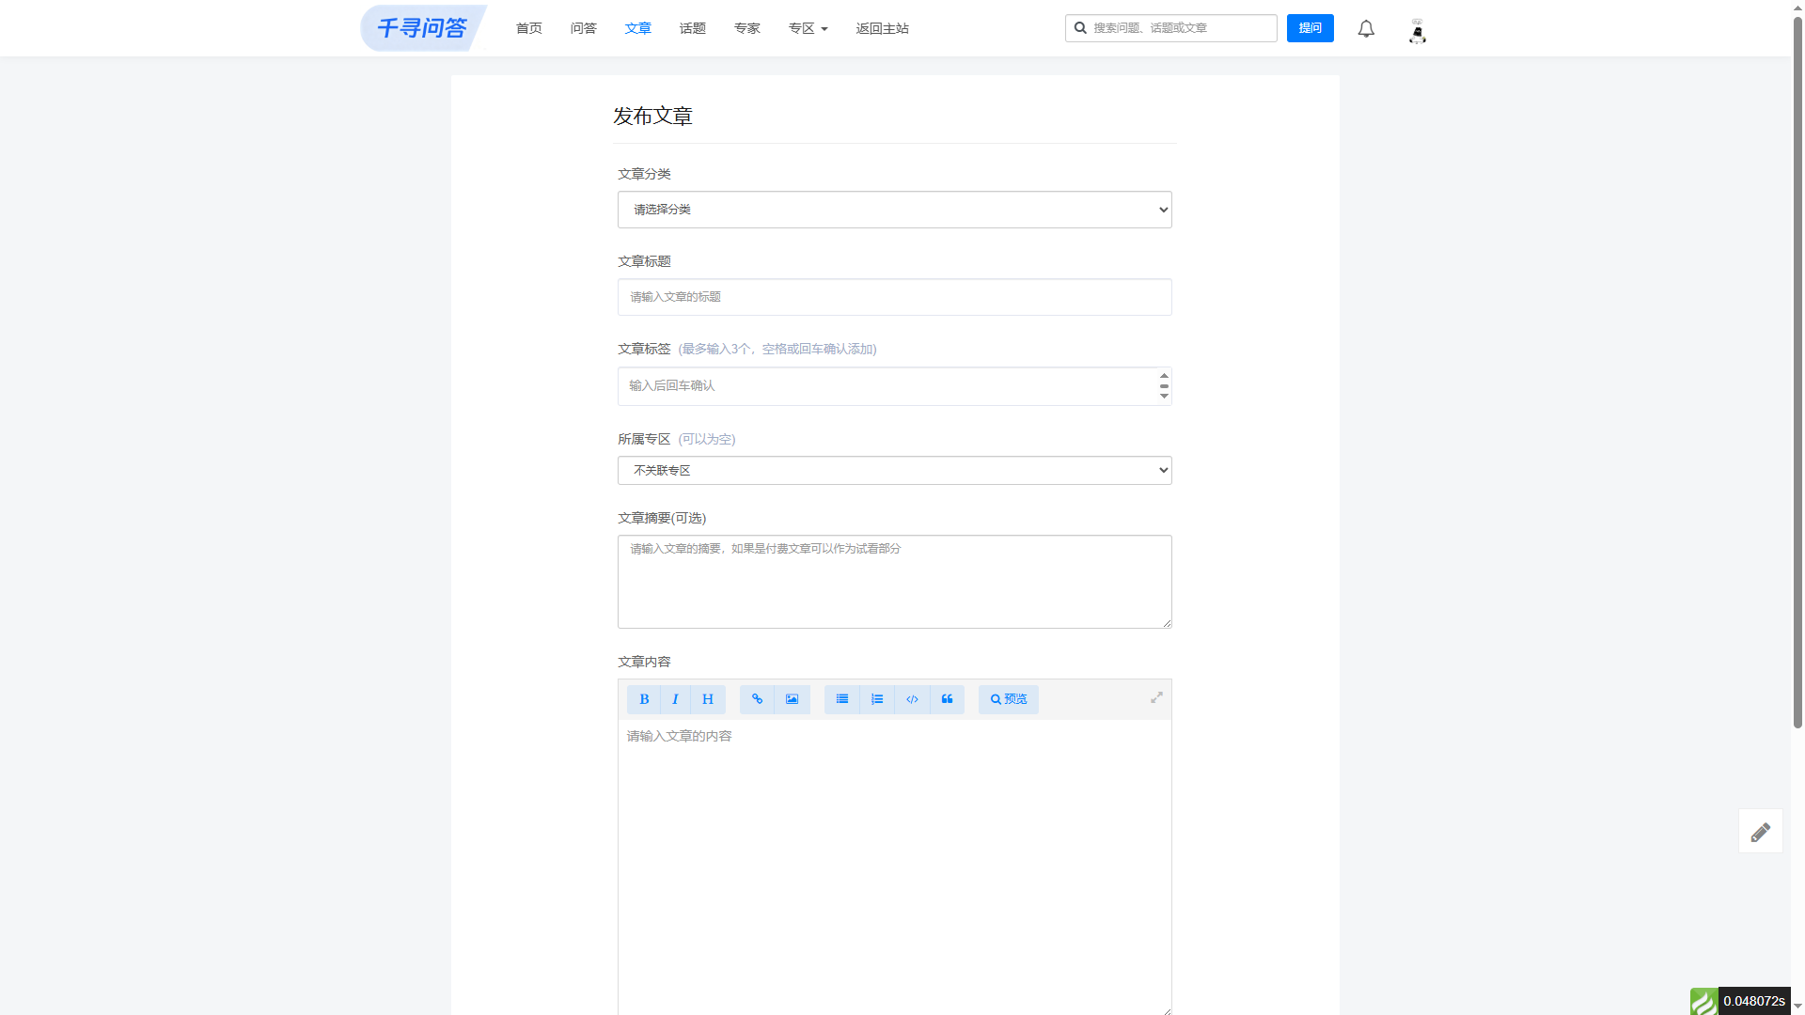The height and width of the screenshot is (1015, 1805).
Task: Click the tag field's up/down arrows
Action: pos(1164,385)
